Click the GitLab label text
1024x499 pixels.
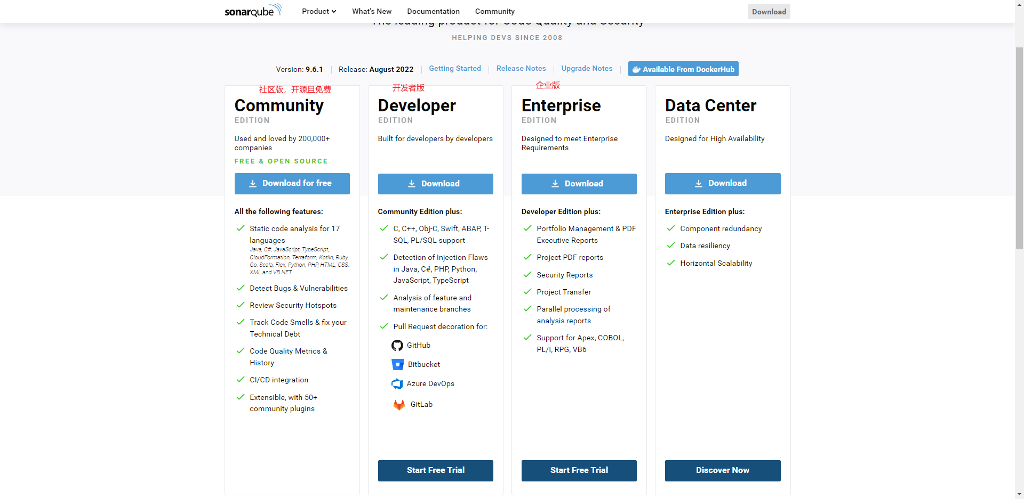pos(421,404)
